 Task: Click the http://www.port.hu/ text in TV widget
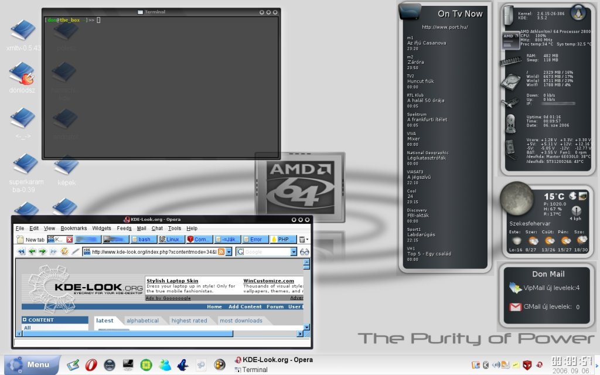pyautogui.click(x=445, y=27)
